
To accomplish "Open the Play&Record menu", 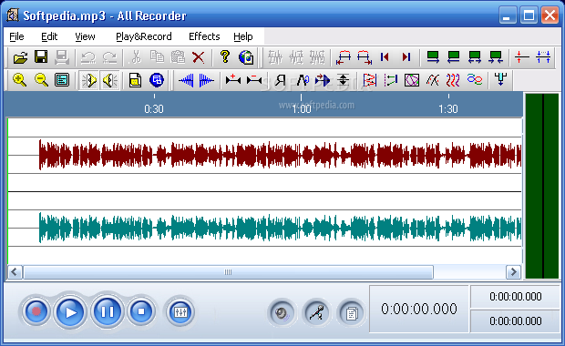I will tap(144, 36).
